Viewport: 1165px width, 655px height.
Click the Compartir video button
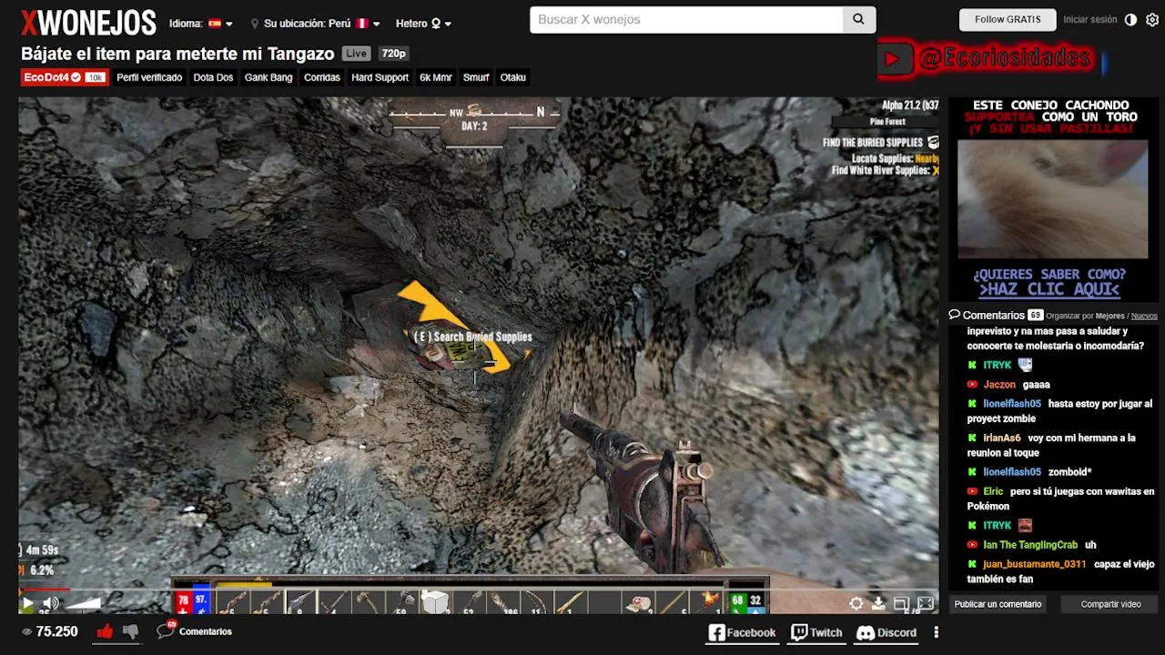pyautogui.click(x=1110, y=604)
